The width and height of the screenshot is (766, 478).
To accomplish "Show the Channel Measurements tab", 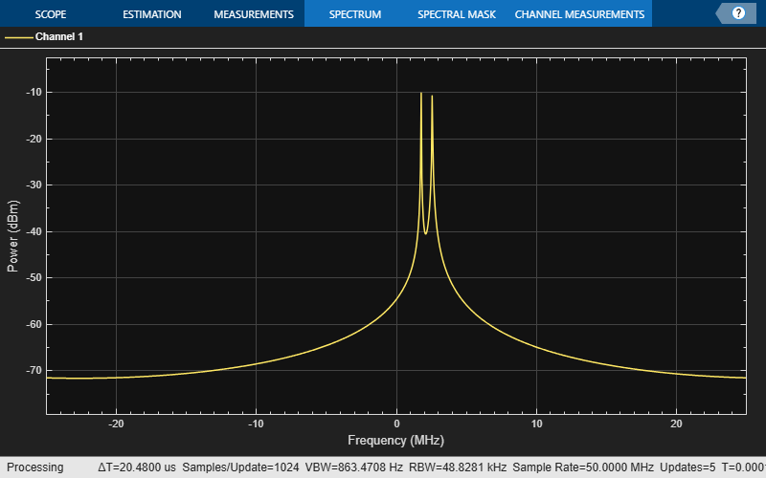I will 579,14.
